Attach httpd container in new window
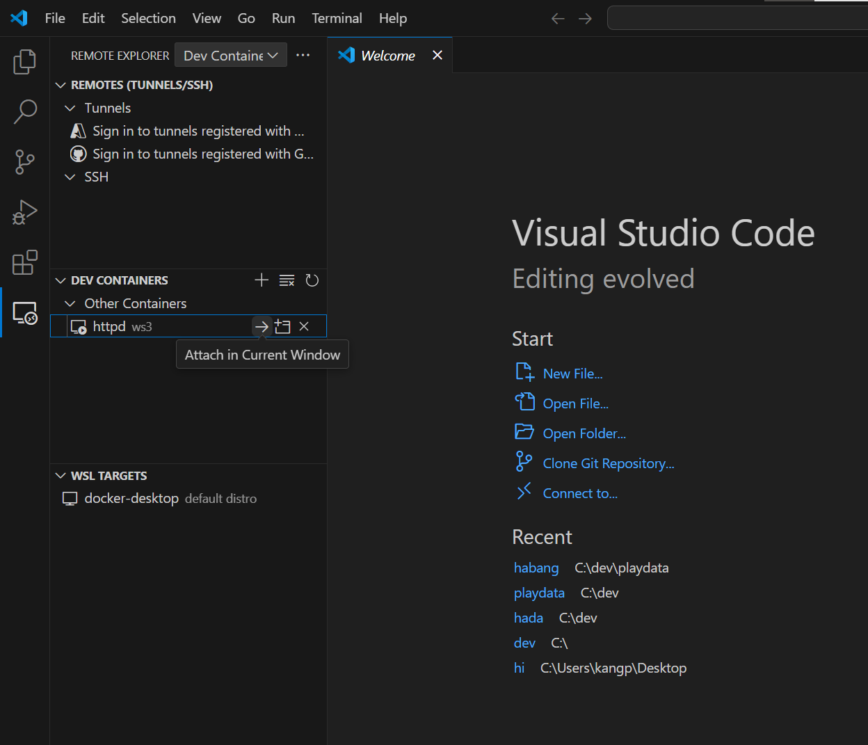 coord(282,326)
